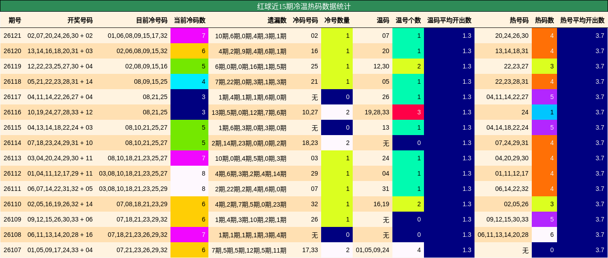Click the 当前冷码数 column header
This screenshot has width=608, height=258.
pos(190,20)
